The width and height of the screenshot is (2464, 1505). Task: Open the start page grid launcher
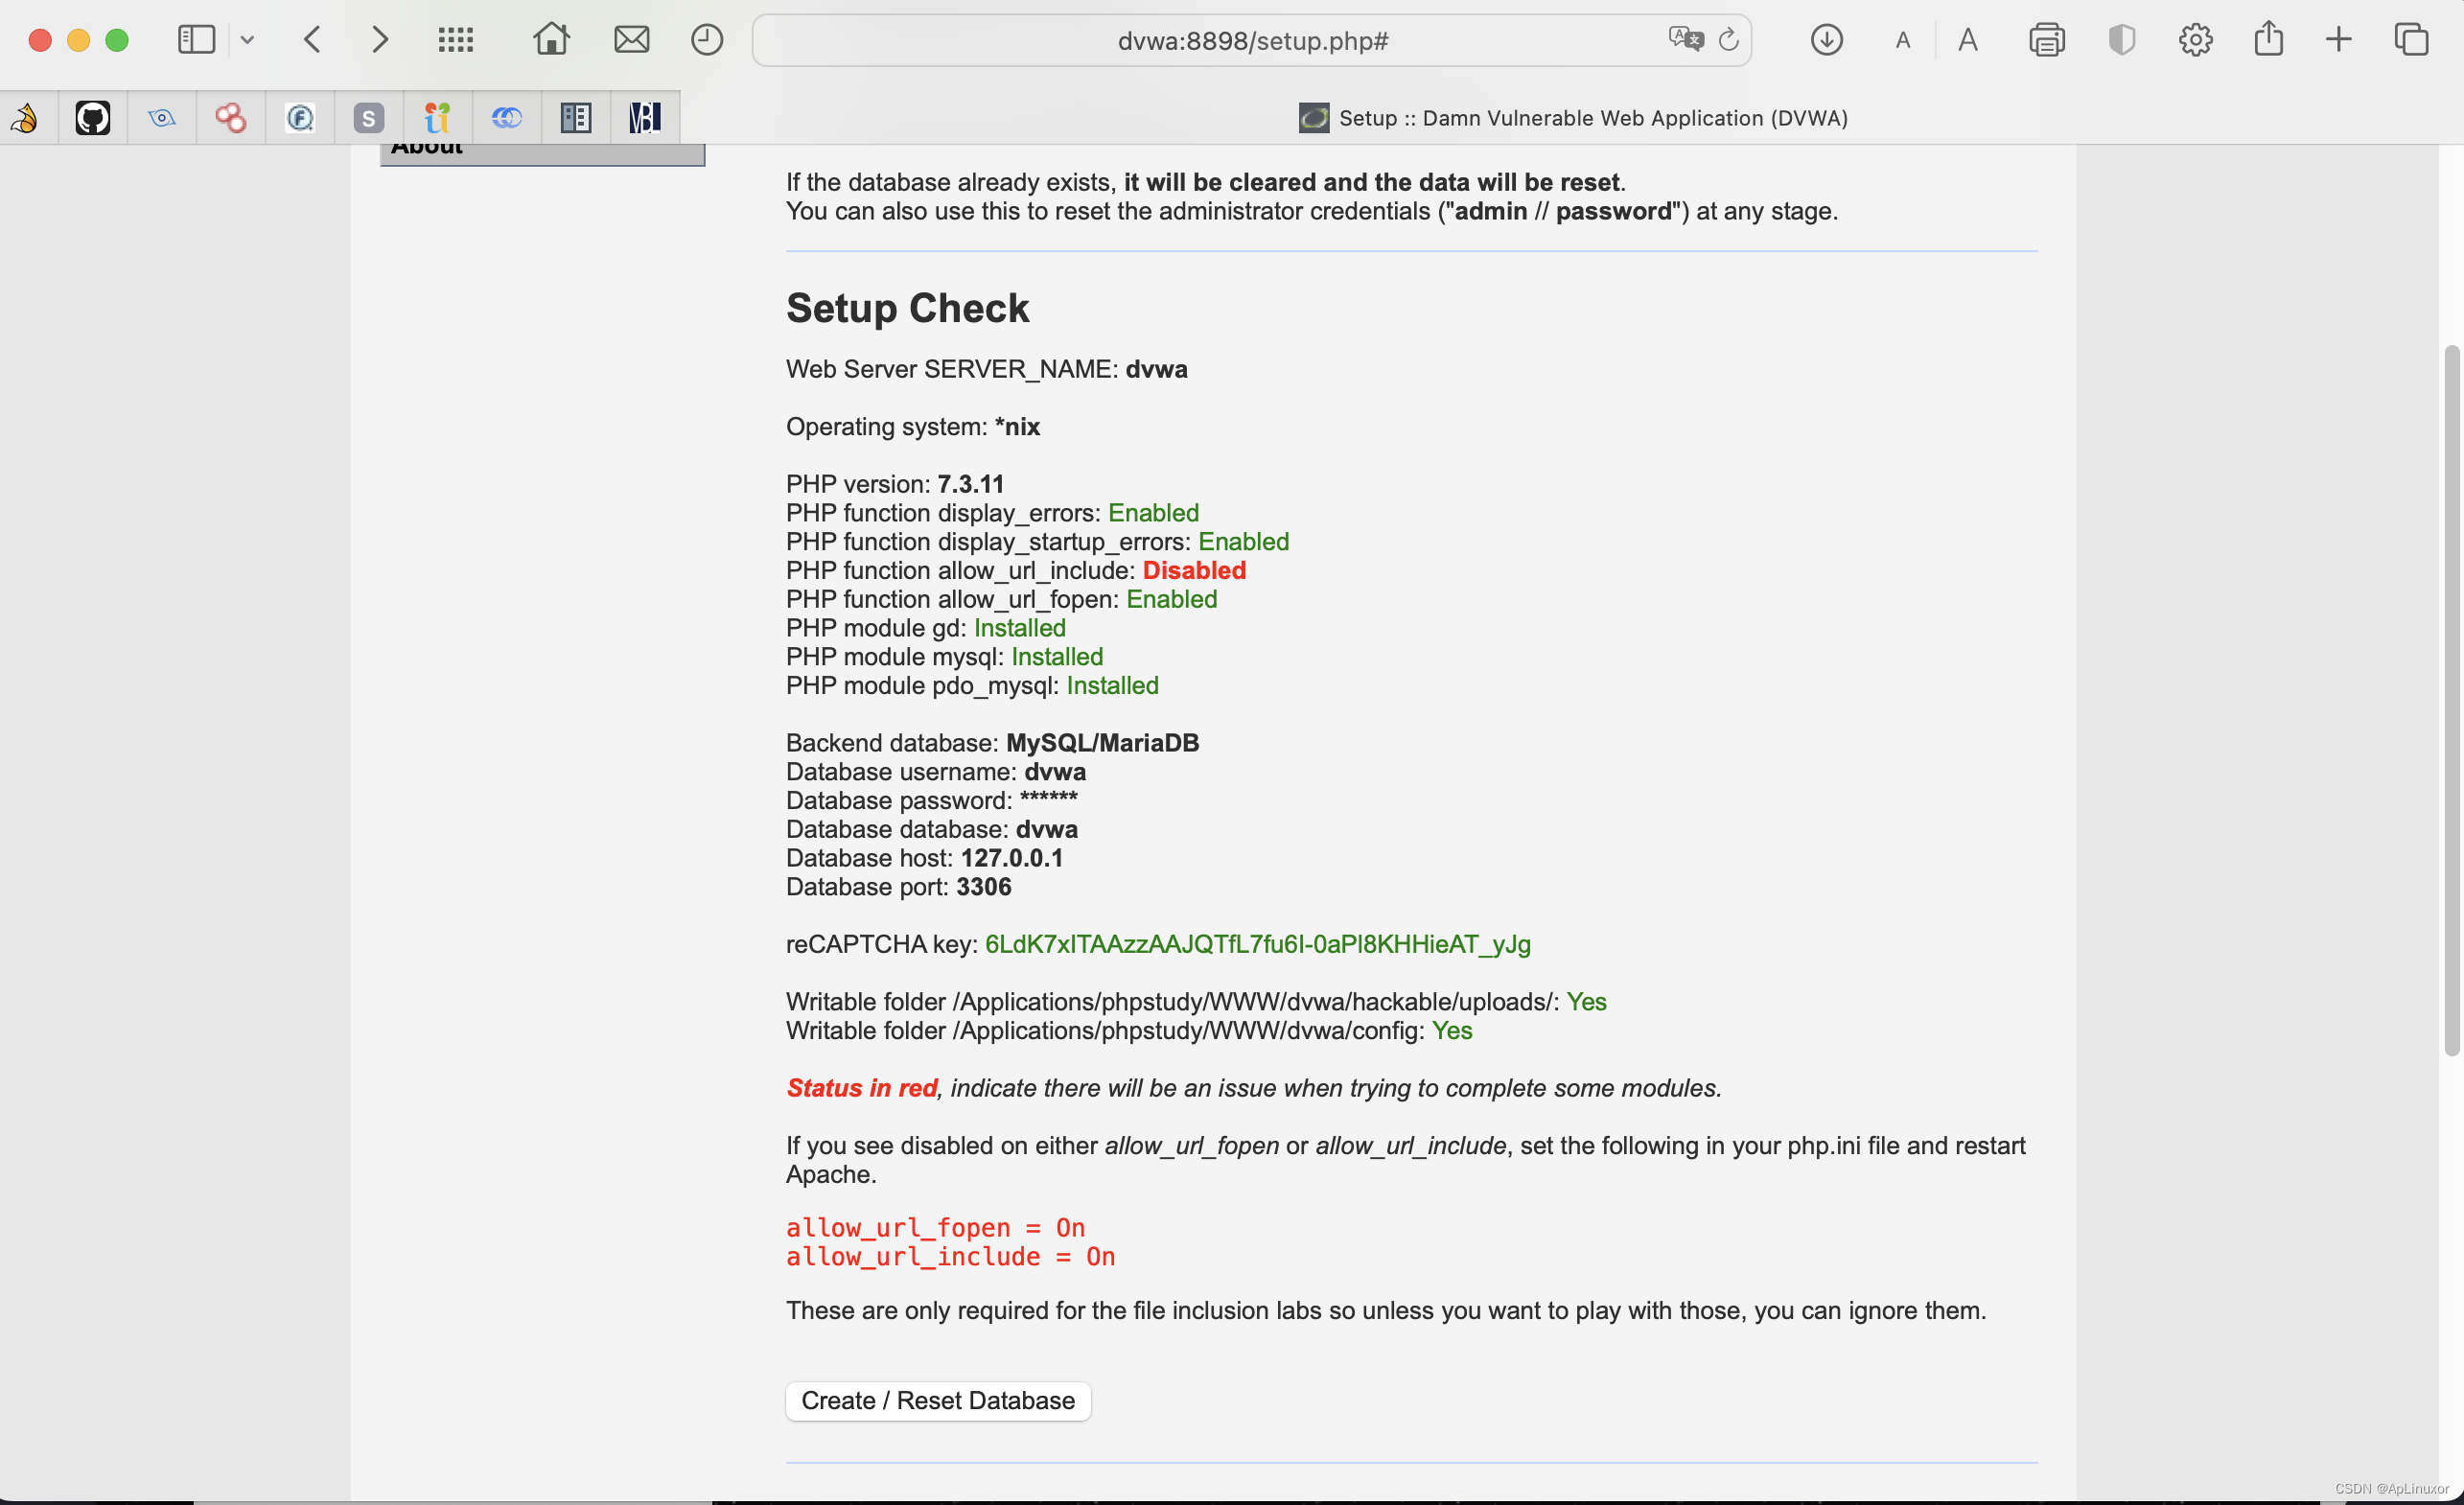click(456, 40)
